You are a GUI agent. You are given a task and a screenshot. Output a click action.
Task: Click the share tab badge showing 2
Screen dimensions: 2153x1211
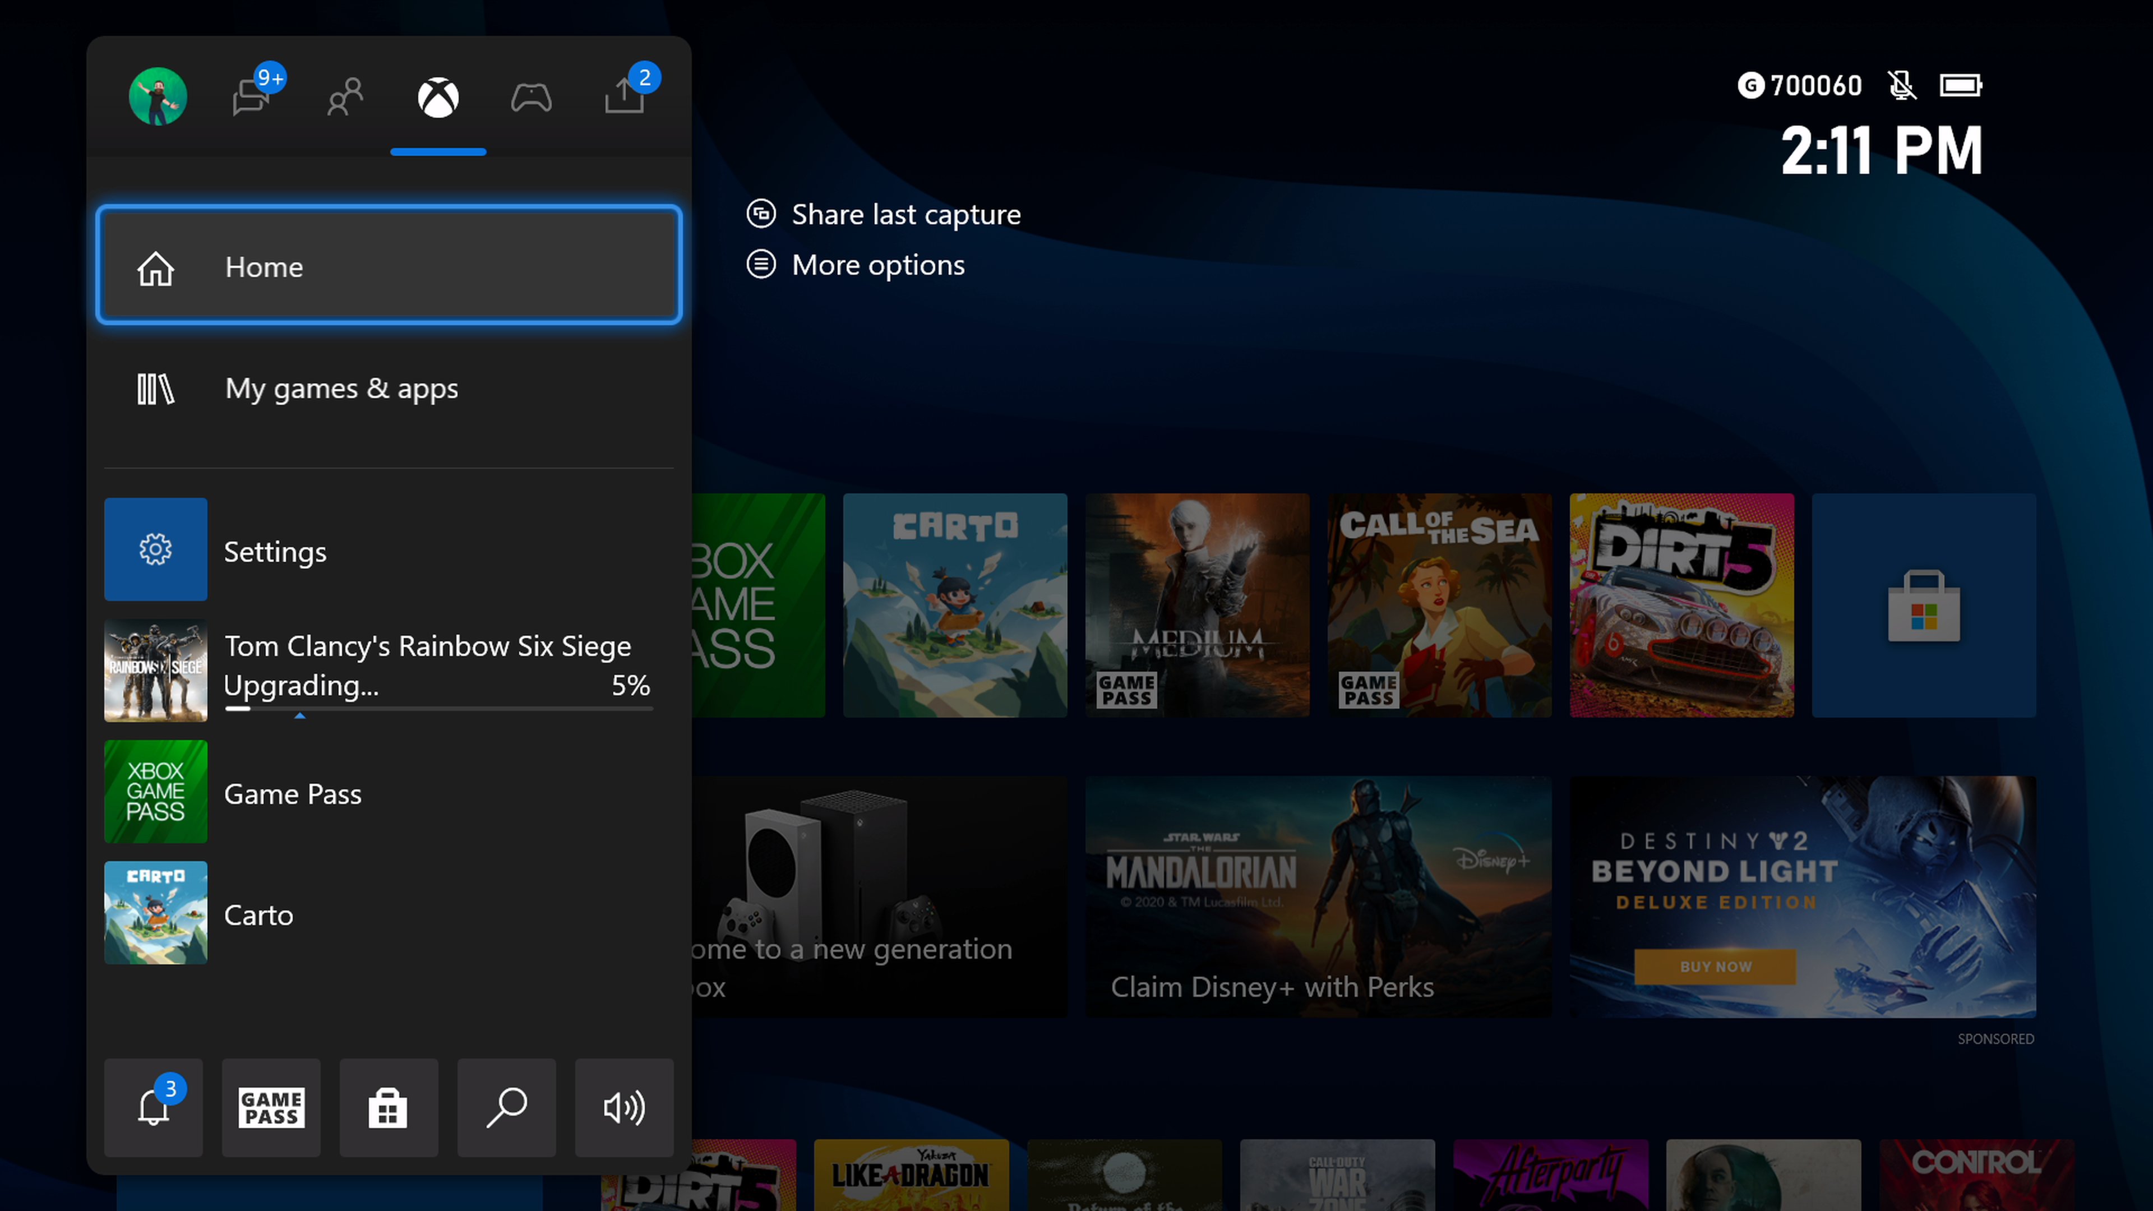tap(644, 78)
